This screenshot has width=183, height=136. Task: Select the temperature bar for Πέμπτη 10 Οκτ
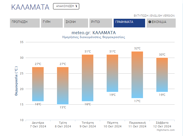[x=112, y=73]
